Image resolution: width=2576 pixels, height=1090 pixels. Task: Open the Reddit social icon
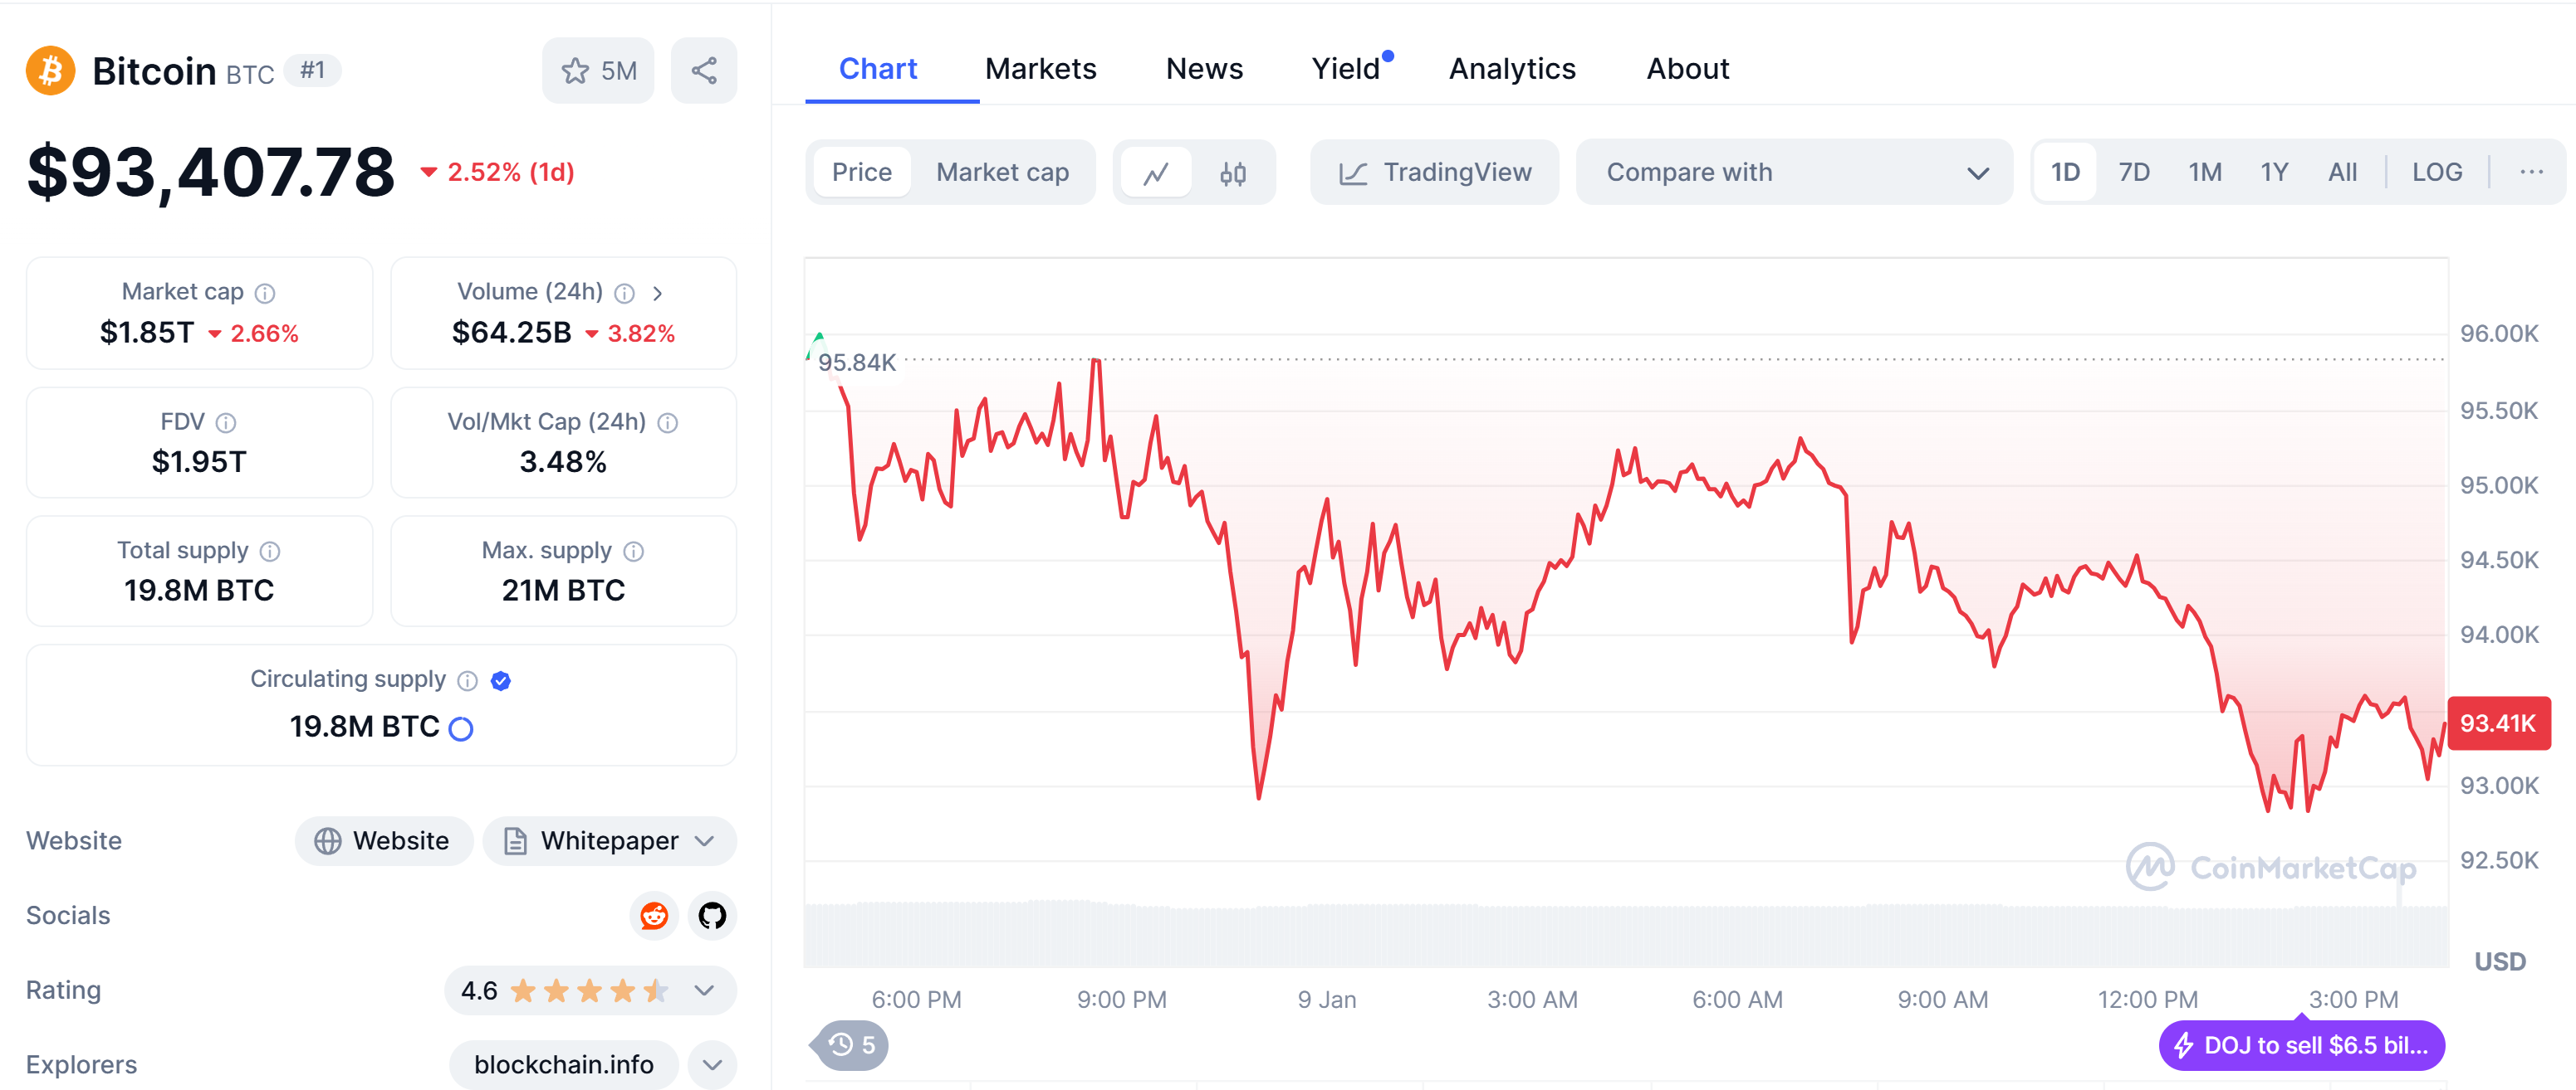(x=654, y=915)
